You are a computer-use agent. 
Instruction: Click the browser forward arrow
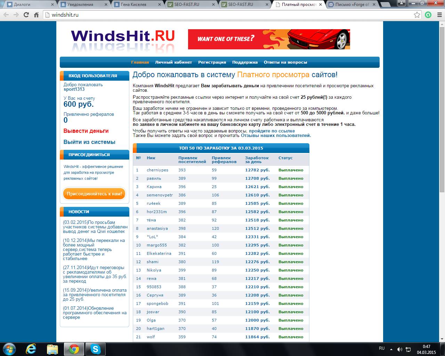coord(16,15)
